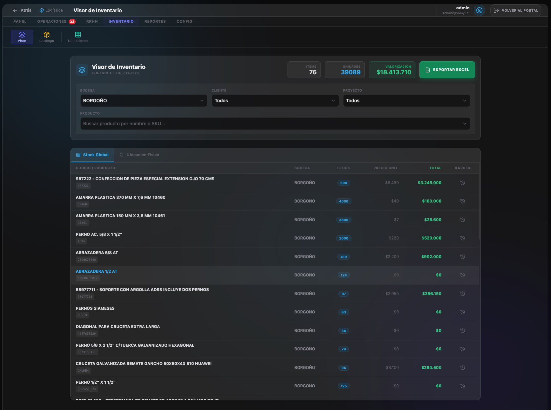
Task: Click stock badge 500 for item 987222
Action: 344,183
